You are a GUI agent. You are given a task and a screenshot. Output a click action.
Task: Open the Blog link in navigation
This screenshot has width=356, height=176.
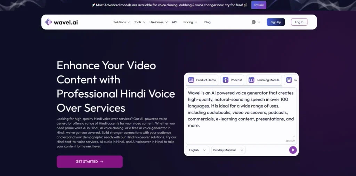pos(208,22)
